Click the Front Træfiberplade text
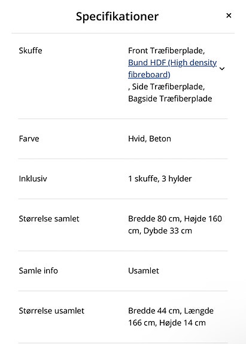This screenshot has height=344, width=246. [x=166, y=51]
